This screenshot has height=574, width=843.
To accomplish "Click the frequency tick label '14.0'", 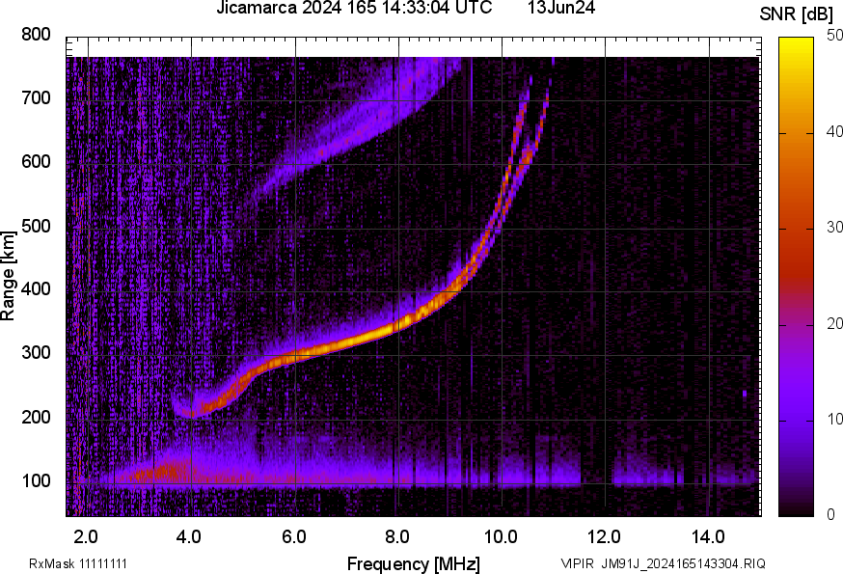I will point(708,537).
